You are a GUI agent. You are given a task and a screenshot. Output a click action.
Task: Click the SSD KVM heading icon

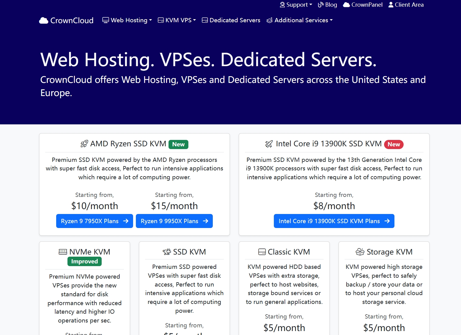click(167, 252)
